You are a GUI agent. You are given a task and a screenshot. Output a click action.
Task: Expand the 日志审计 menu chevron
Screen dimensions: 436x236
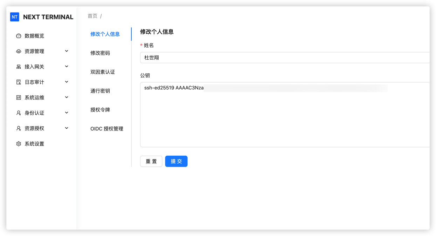[x=67, y=82]
